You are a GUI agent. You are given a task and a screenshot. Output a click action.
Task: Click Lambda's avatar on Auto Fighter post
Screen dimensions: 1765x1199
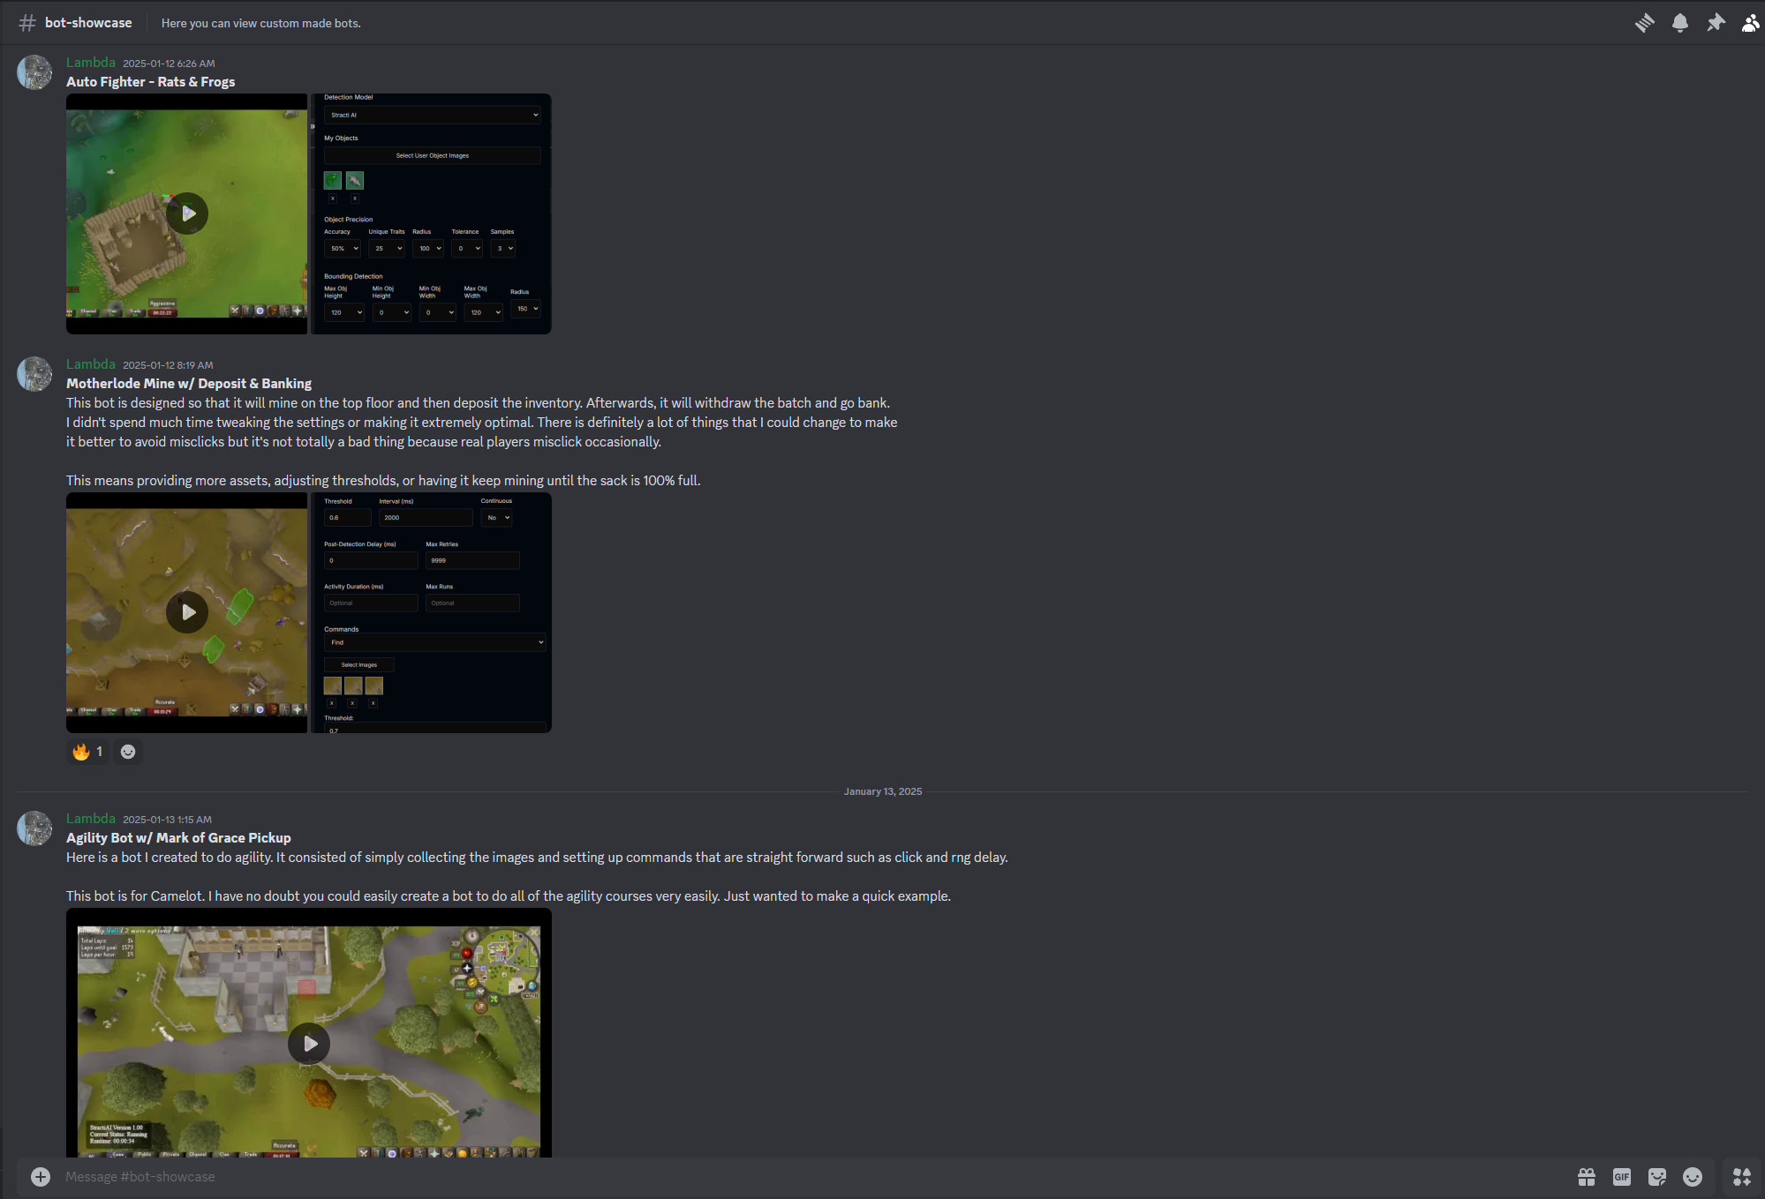(x=34, y=72)
